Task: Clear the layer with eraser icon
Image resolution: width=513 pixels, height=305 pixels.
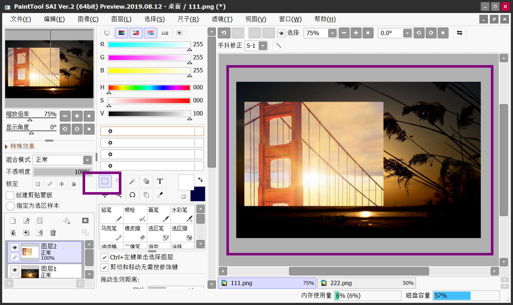Action: click(x=39, y=233)
